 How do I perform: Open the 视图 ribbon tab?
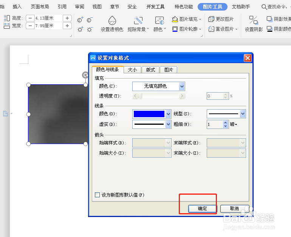tap(97, 7)
